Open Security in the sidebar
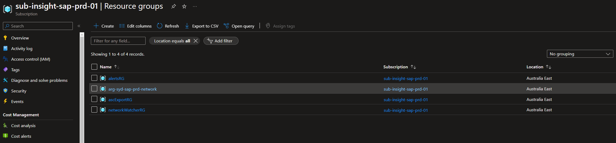Screen dimensions: 616x143 [x=19, y=91]
